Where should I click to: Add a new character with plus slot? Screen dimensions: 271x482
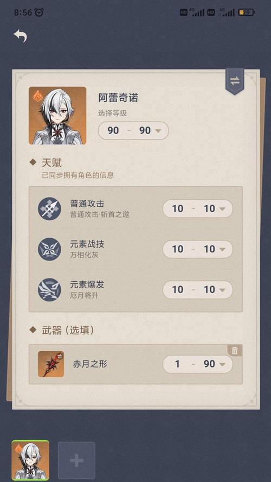tap(77, 460)
